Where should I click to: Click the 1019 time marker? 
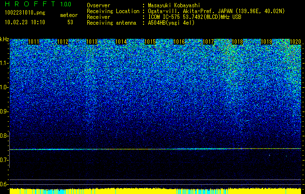(x=266, y=42)
